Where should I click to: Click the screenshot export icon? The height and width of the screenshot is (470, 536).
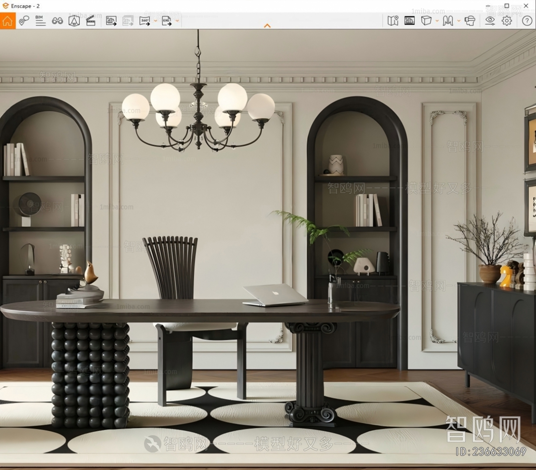click(x=111, y=21)
